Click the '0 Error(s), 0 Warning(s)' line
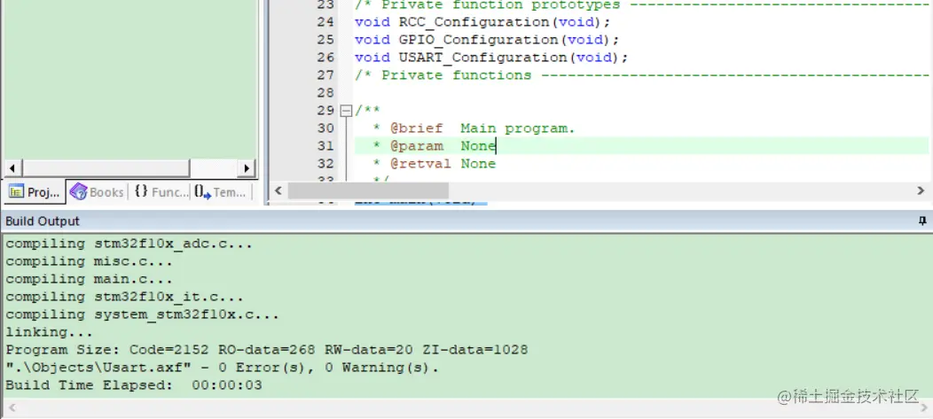This screenshot has height=419, width=933. pyautogui.click(x=222, y=368)
